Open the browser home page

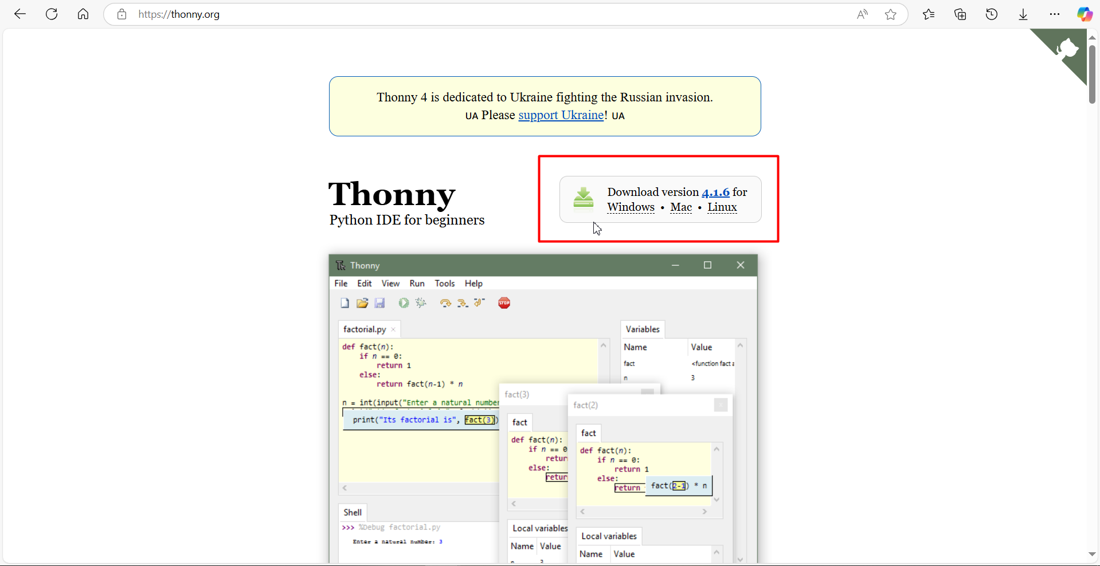click(83, 14)
